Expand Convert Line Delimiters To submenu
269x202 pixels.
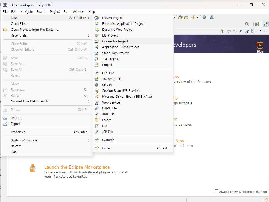tap(89, 101)
